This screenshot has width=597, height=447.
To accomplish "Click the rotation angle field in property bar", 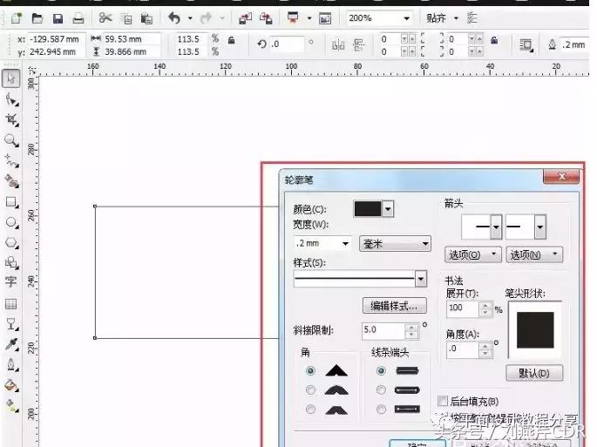I will tap(287, 44).
